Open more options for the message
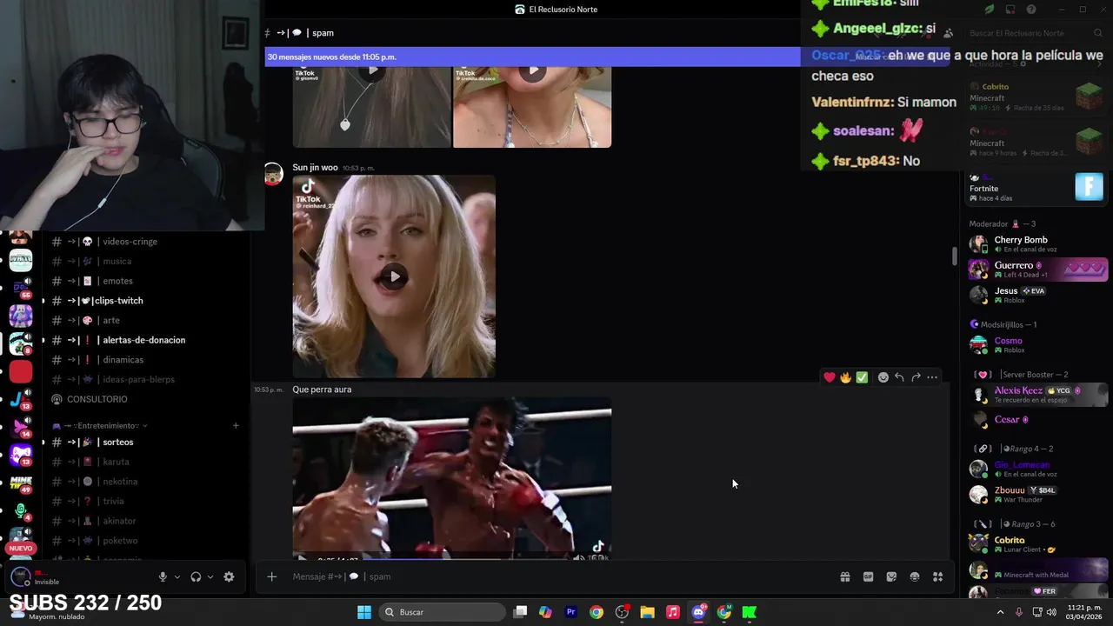Viewport: 1113px width, 626px height. 932,377
